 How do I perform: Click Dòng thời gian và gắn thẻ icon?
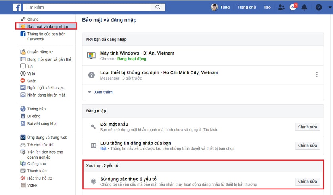coord(23,59)
